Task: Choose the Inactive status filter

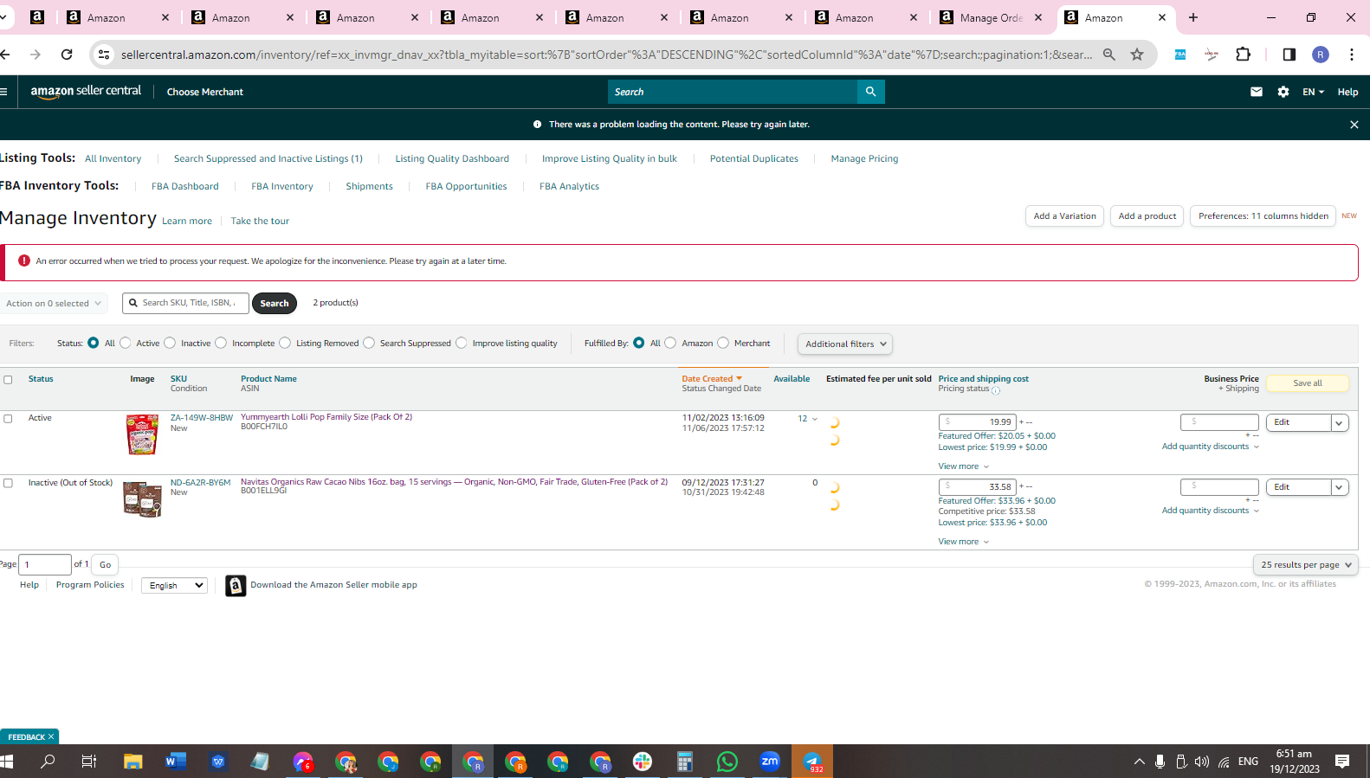Action: (170, 344)
